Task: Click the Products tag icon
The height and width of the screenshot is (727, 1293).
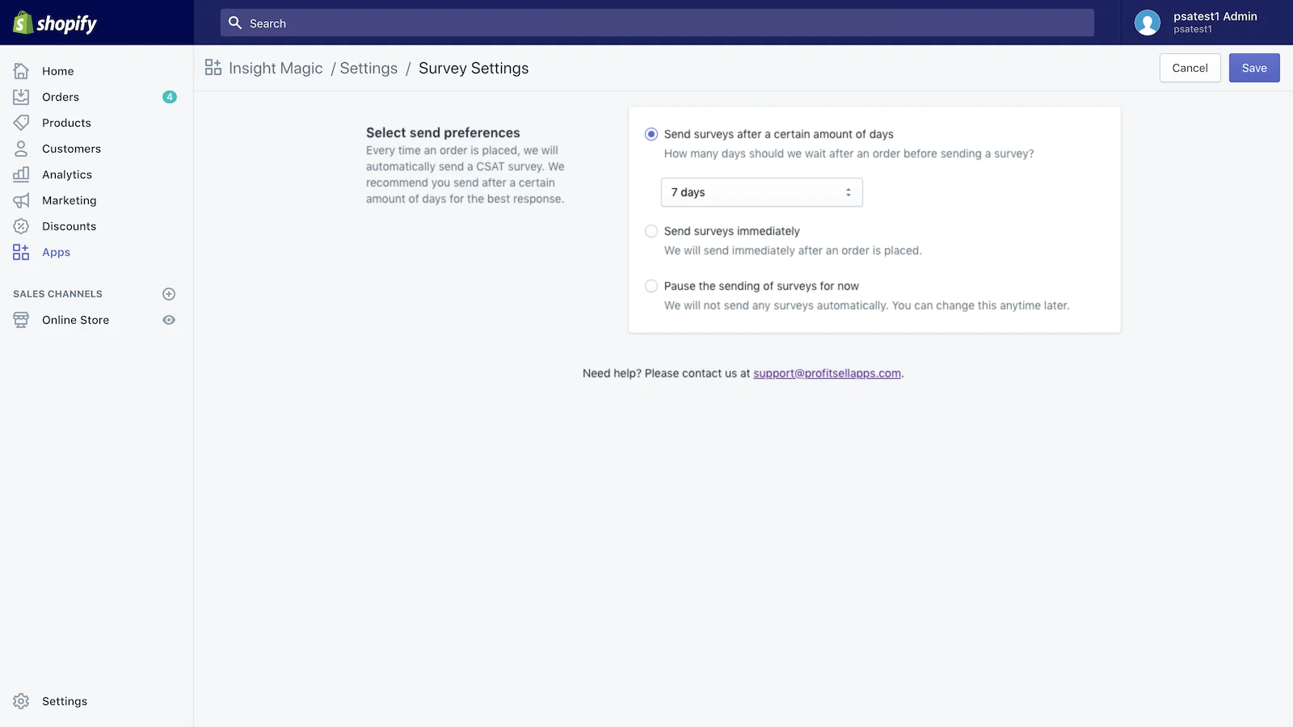Action: click(x=21, y=123)
